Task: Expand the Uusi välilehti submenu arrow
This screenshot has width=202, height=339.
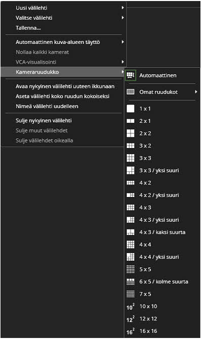Action: 123,8
